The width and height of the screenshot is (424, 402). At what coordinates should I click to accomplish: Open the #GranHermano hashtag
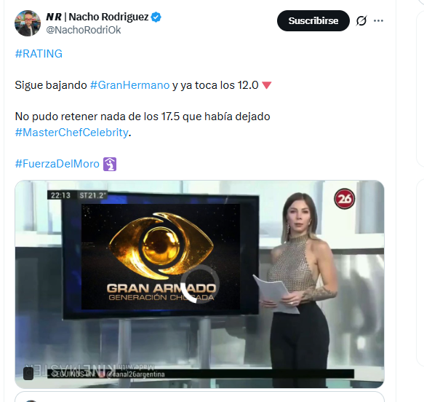click(x=129, y=85)
